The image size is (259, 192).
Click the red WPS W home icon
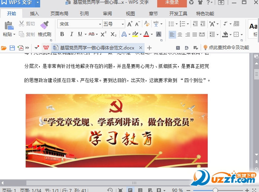(46, 48)
